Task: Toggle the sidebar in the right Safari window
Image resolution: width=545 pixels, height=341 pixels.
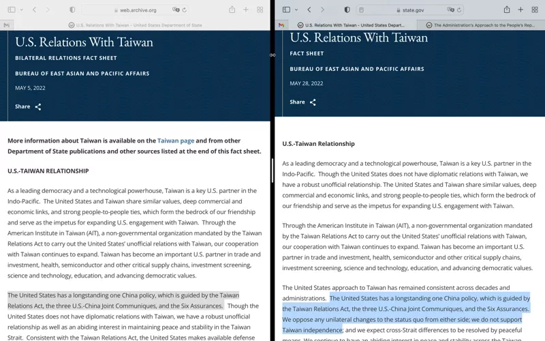Action: [286, 10]
